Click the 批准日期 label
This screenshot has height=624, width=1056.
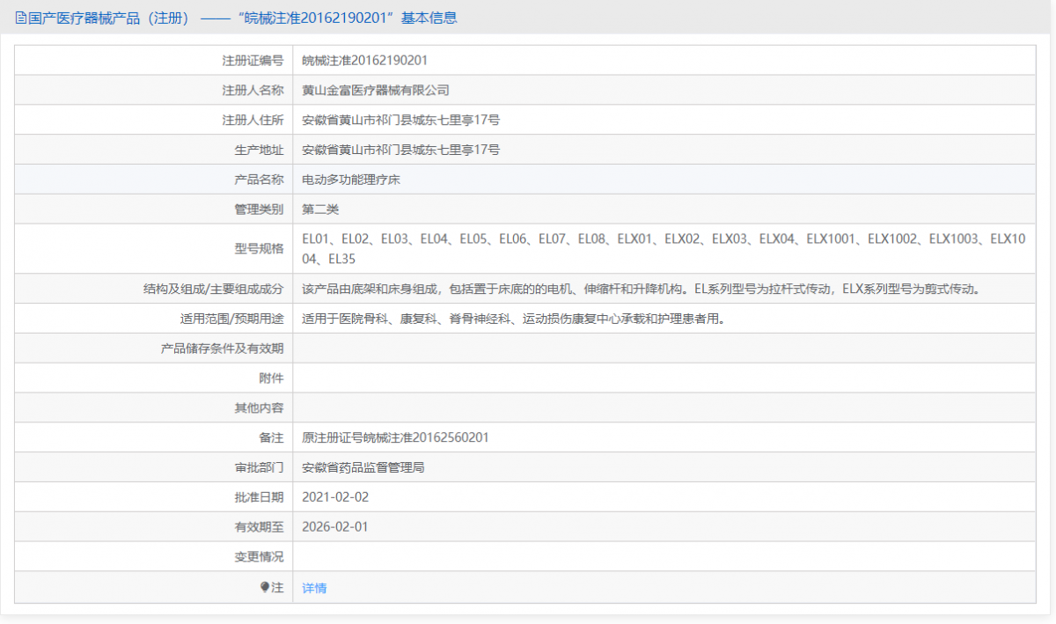click(259, 497)
